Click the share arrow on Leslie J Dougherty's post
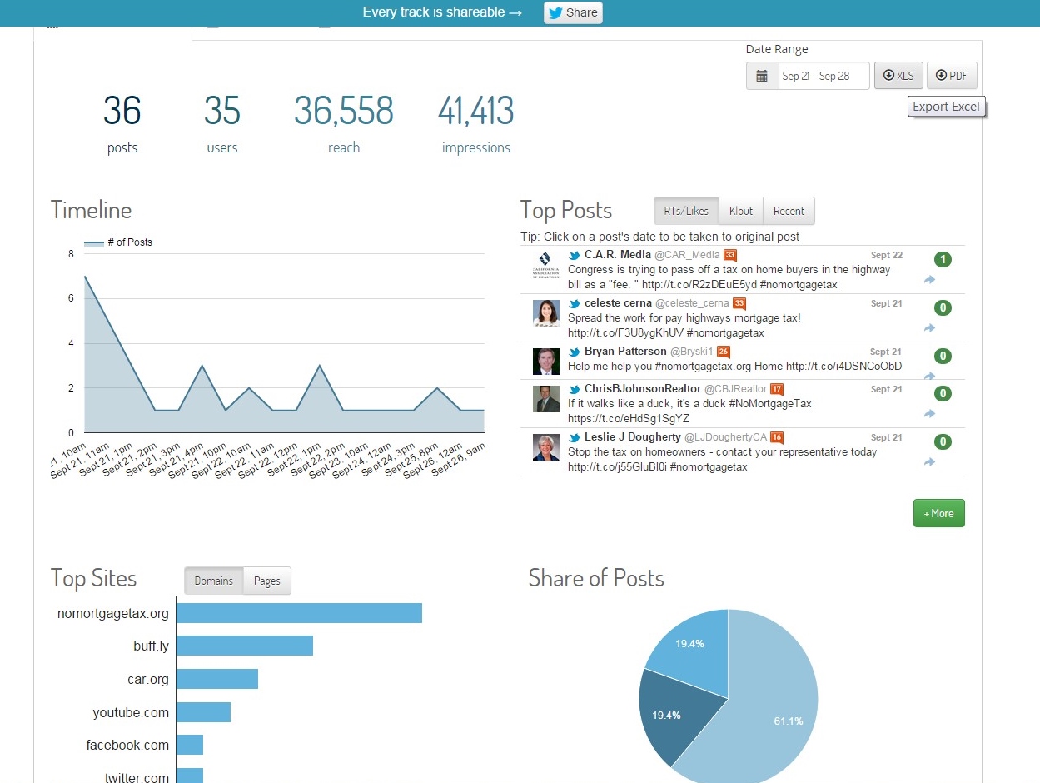 (929, 462)
